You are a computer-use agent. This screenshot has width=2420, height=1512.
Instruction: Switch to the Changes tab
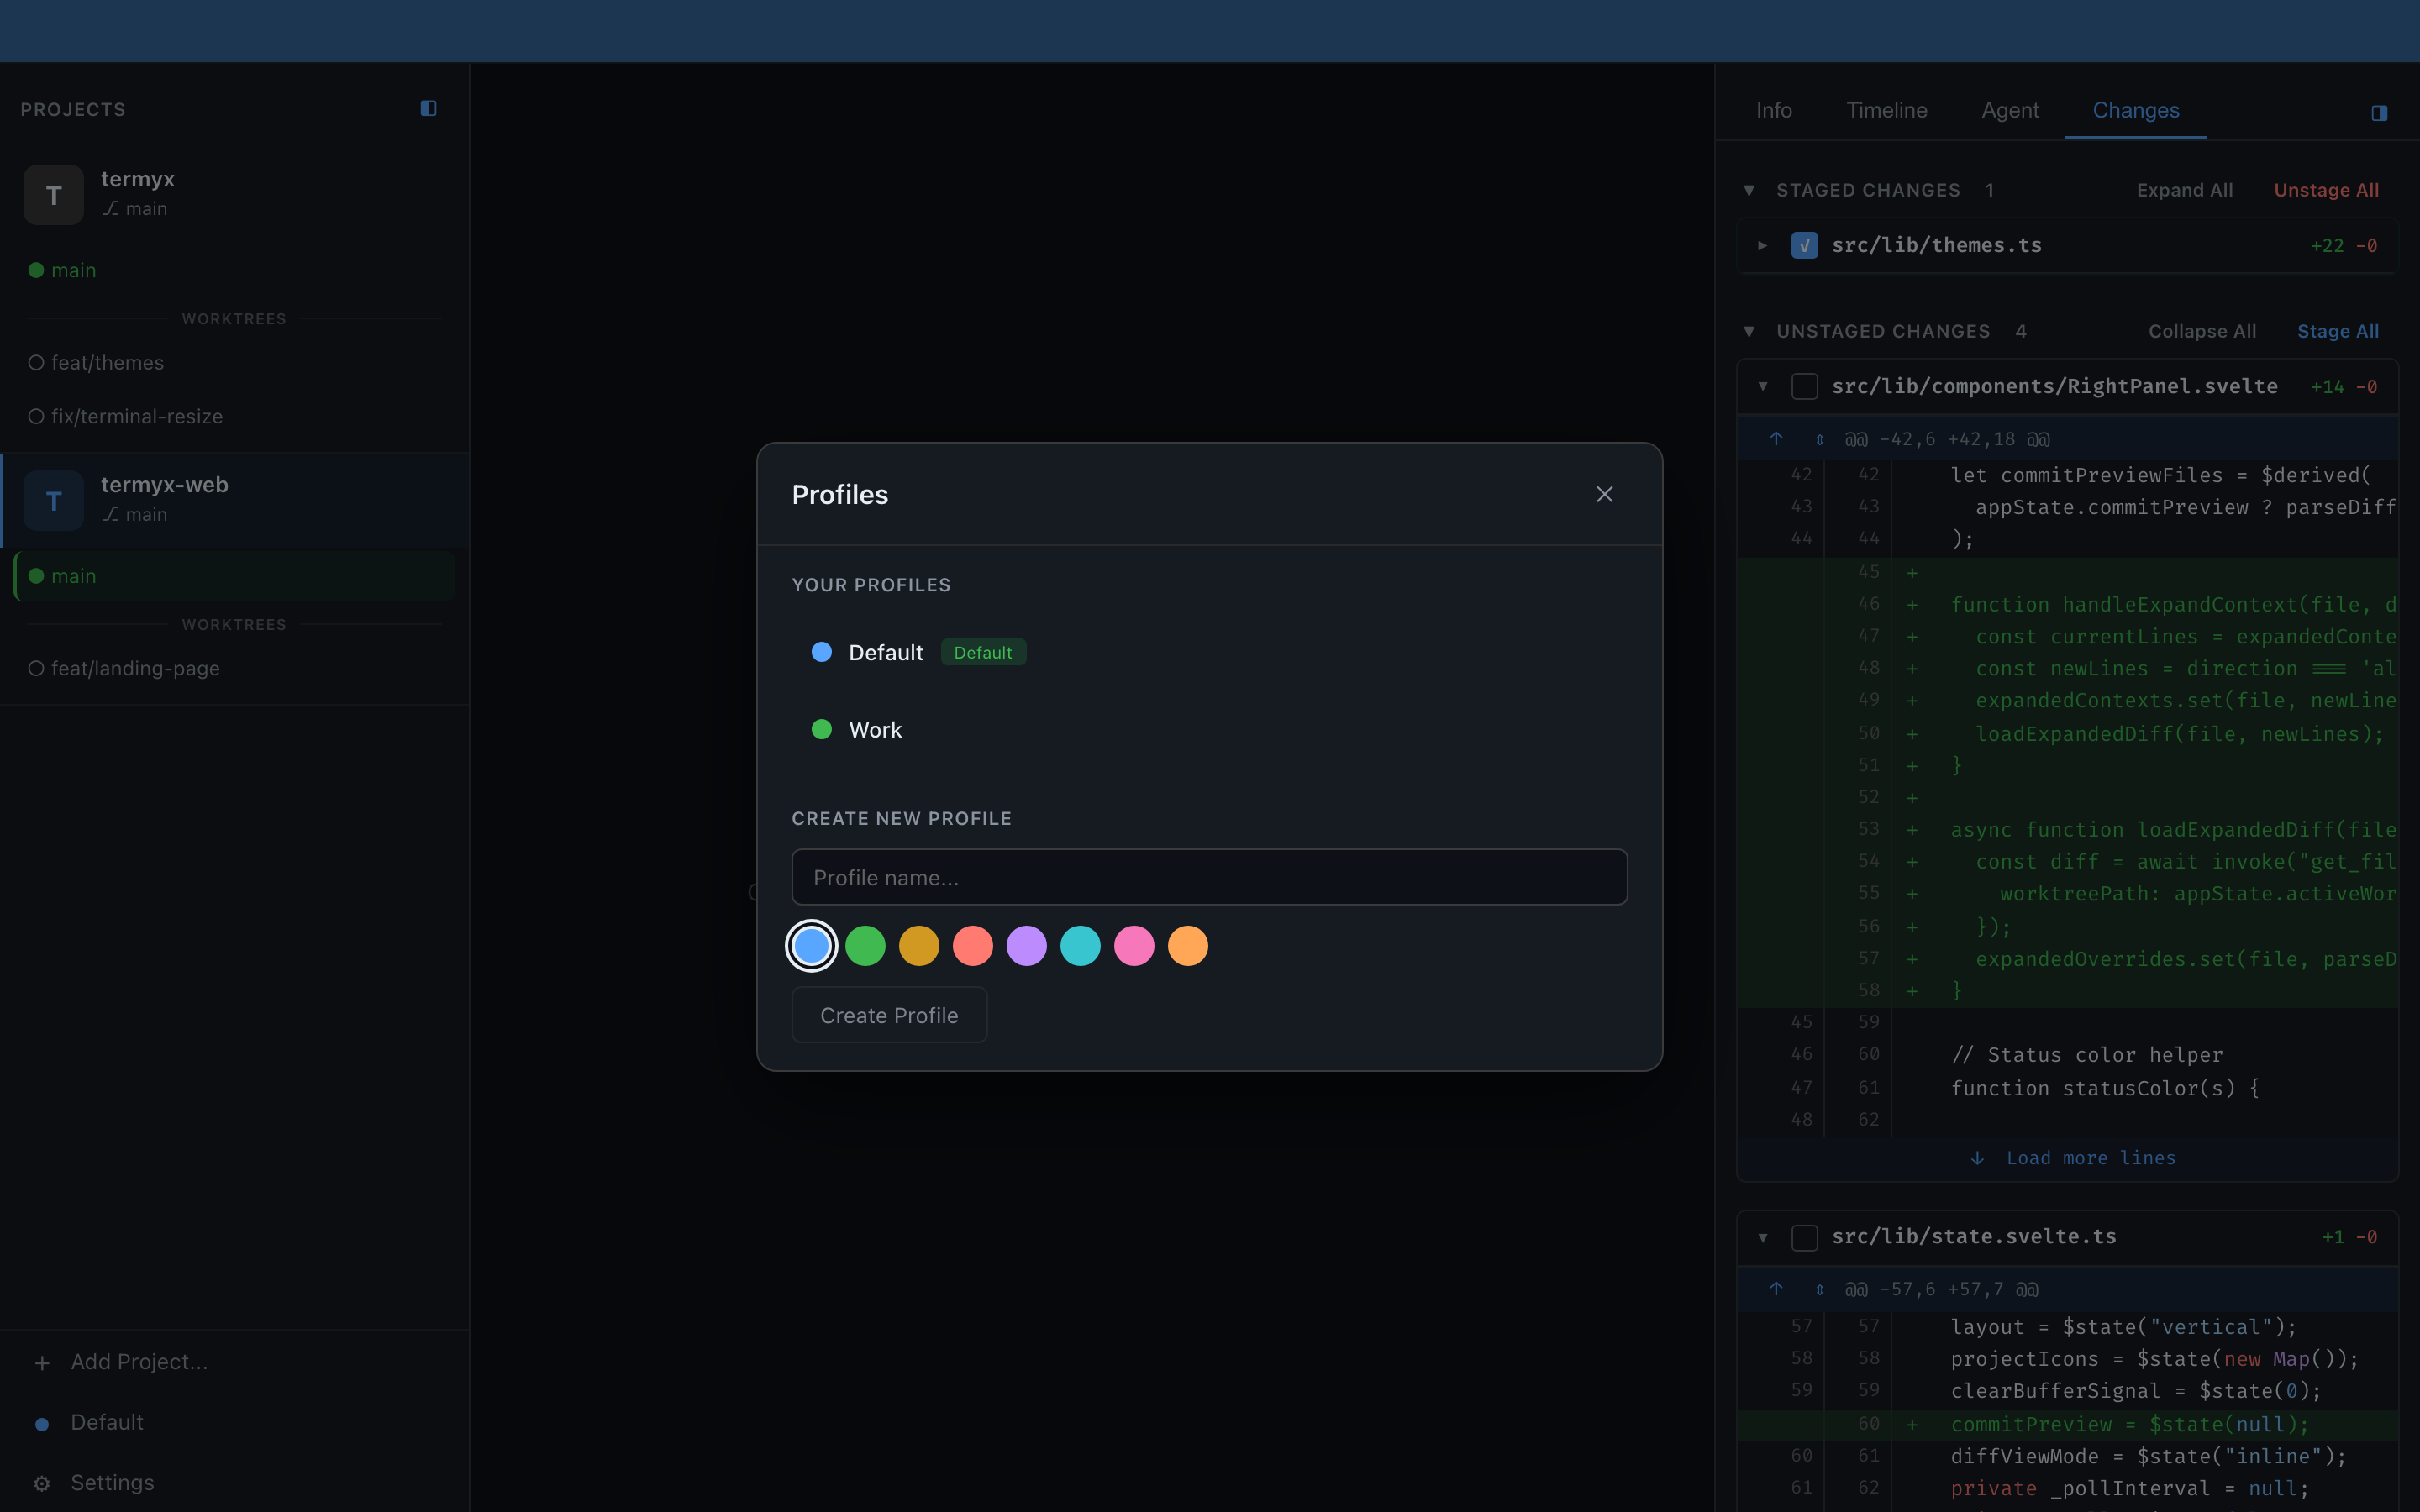[2136, 110]
